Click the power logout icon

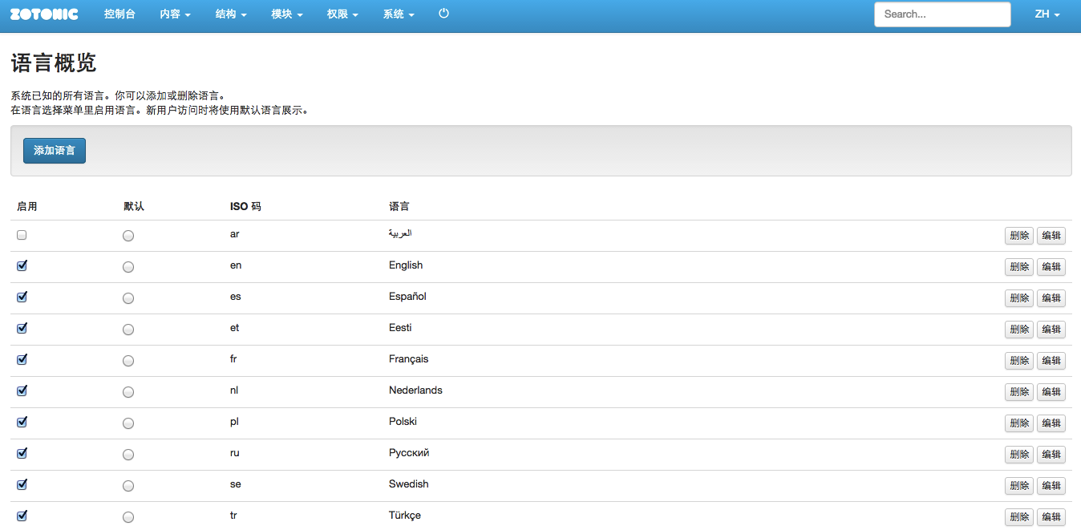[x=443, y=14]
